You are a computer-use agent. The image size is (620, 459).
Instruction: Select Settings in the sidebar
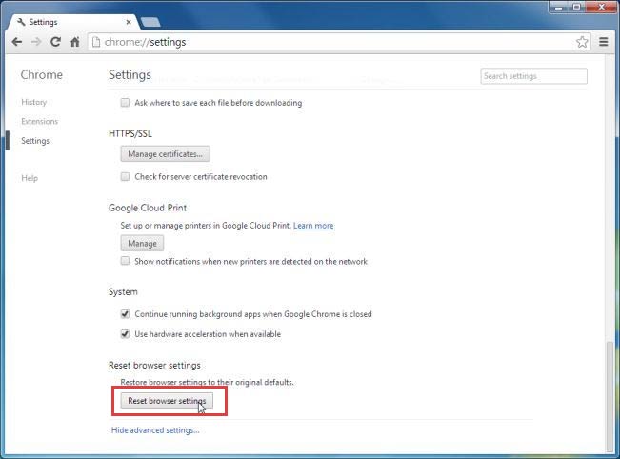35,141
